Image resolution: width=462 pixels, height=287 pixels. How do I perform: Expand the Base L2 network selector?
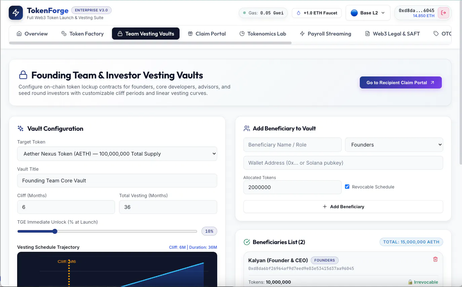(368, 13)
